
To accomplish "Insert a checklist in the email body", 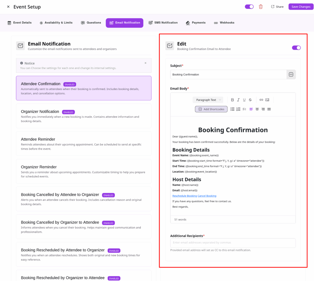I will 244,109.
